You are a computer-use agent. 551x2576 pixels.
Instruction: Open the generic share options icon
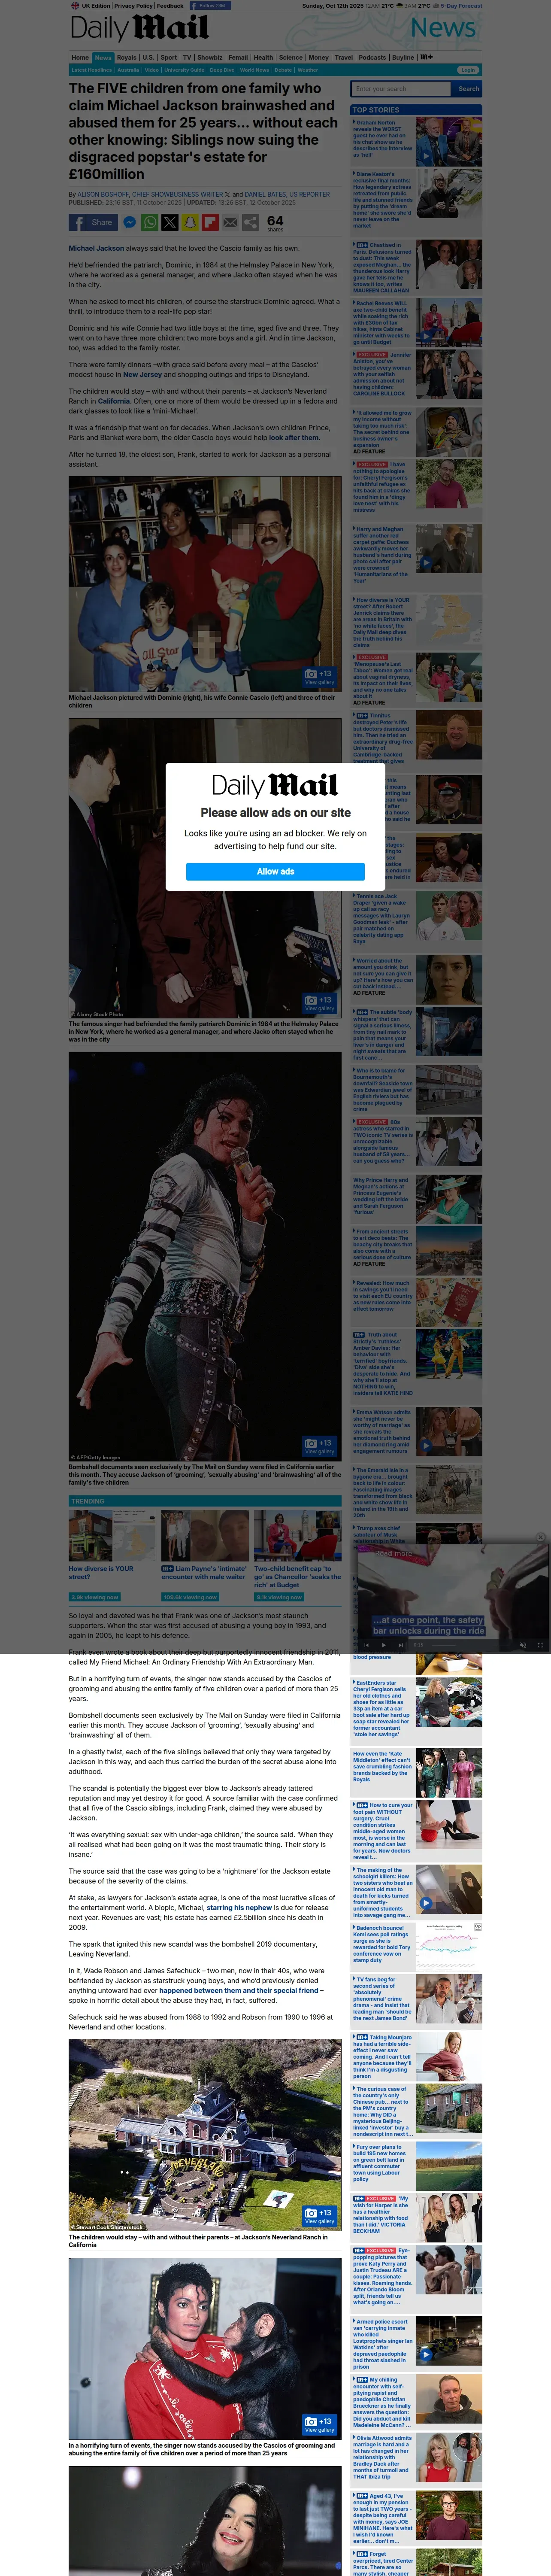point(250,223)
